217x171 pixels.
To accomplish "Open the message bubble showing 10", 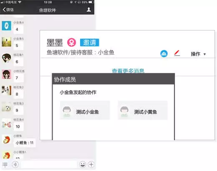I will [18, 127].
